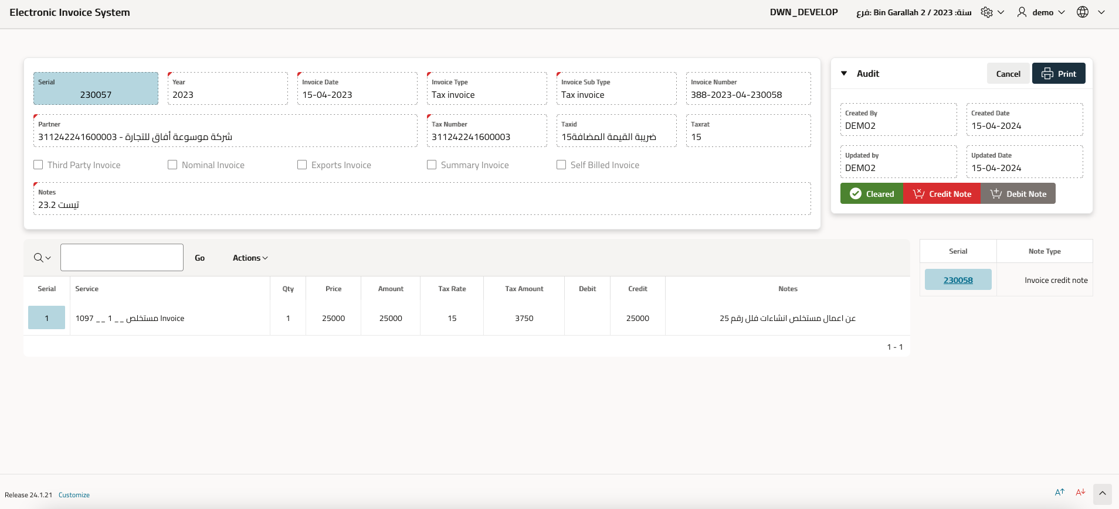Click the DWN_DEVELOP label in header
The image size is (1119, 509).
804,12
